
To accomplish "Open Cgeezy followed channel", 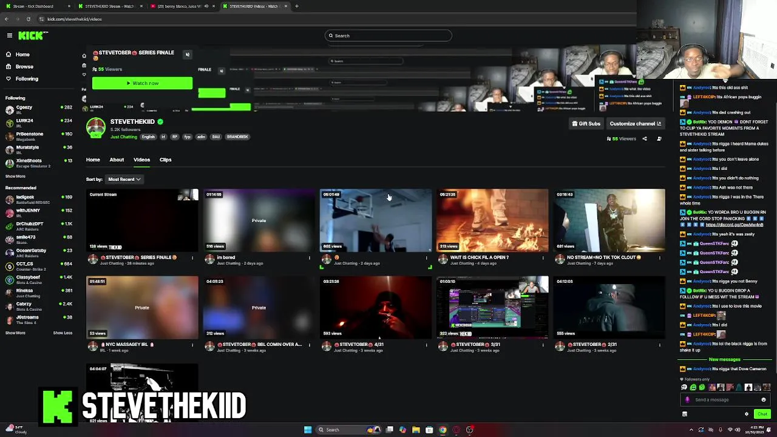I will pyautogui.click(x=39, y=110).
